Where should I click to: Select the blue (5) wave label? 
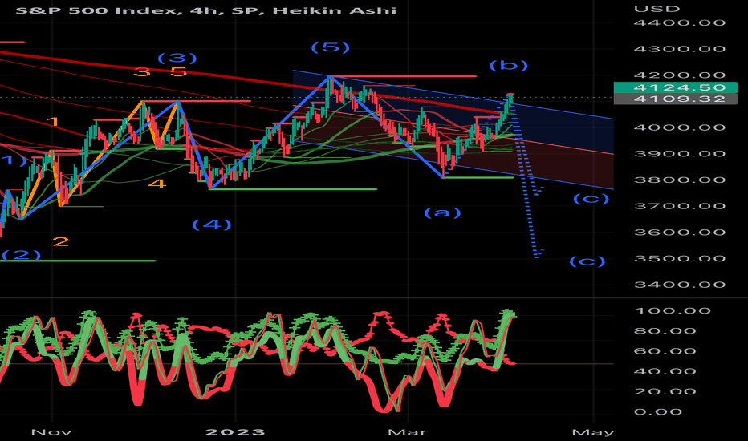(x=331, y=47)
